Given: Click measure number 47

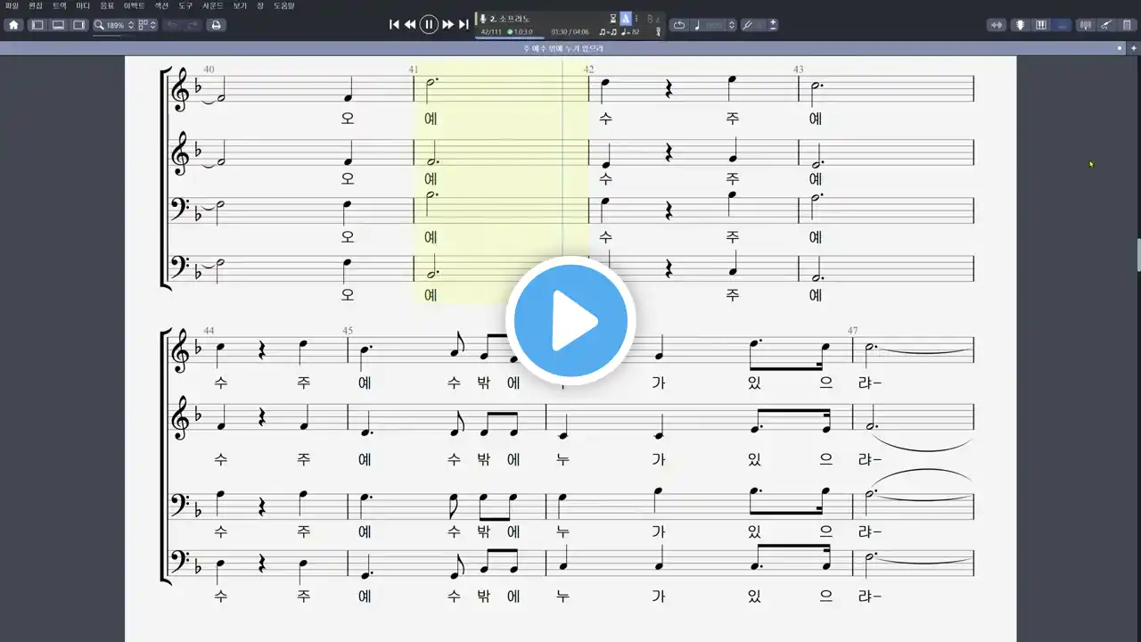Looking at the screenshot, I should point(853,331).
